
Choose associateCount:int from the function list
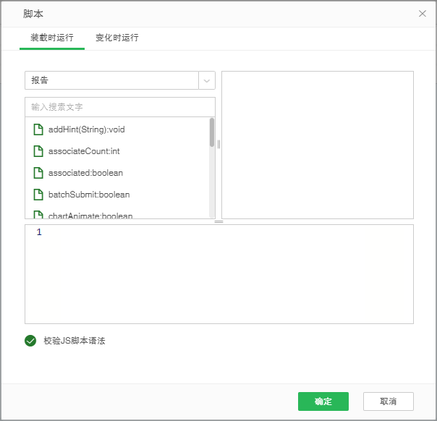tap(84, 151)
